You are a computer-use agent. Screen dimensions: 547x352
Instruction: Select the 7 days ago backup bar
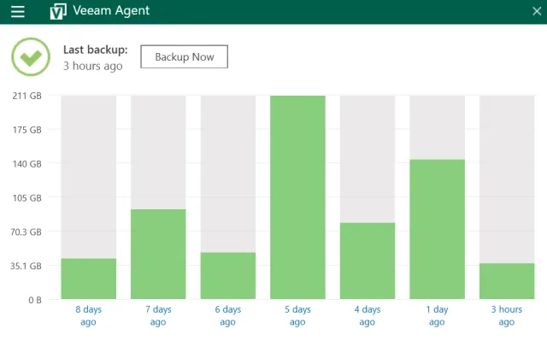158,253
